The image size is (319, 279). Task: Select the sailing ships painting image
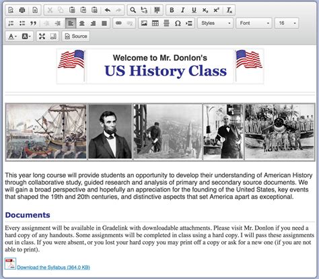click(46, 132)
